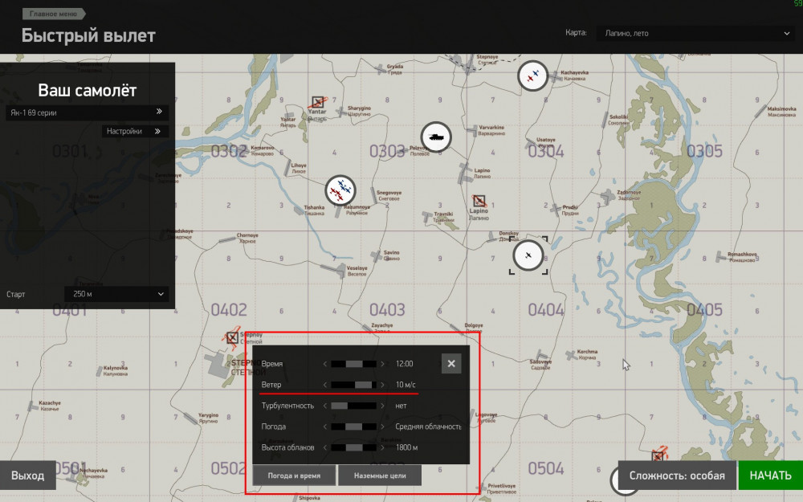803x502 pixels.
Task: Lower cloud height with left arrow
Action: coord(325,447)
